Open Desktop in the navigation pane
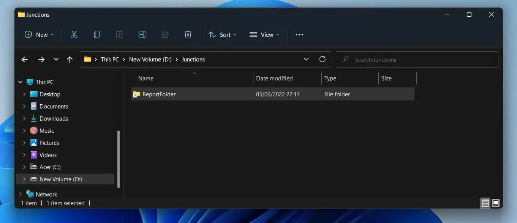 [x=50, y=94]
